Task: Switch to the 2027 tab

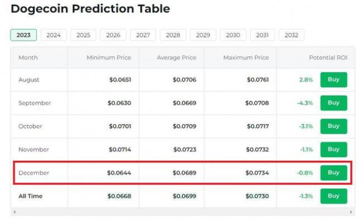Action: coord(143,35)
